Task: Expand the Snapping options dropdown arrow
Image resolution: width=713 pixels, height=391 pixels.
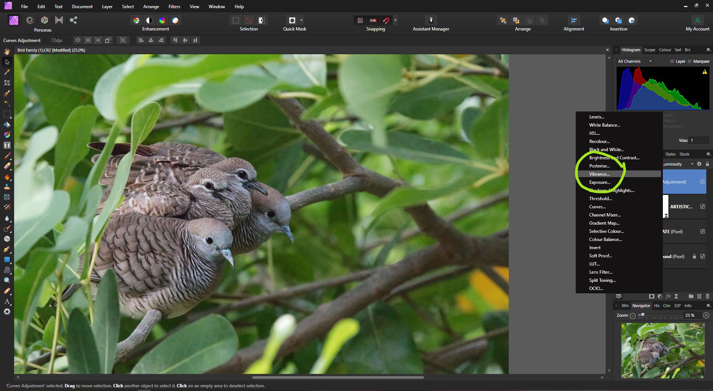Action: pyautogui.click(x=395, y=20)
